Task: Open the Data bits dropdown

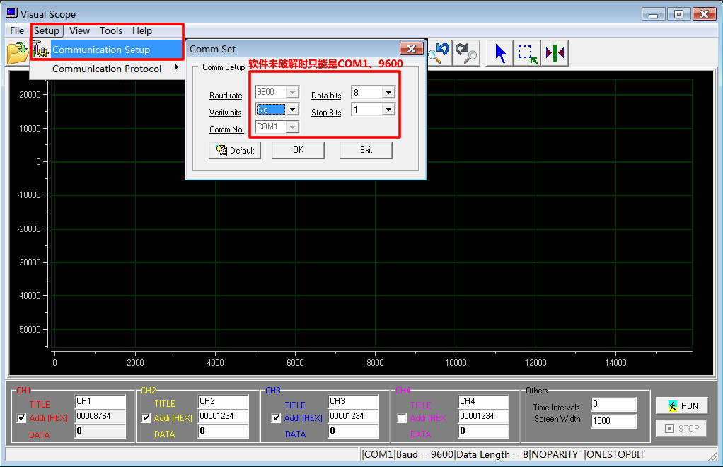Action: (388, 93)
